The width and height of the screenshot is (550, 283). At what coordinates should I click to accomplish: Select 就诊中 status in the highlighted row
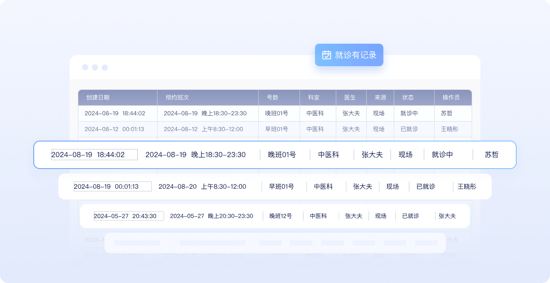[x=442, y=155]
